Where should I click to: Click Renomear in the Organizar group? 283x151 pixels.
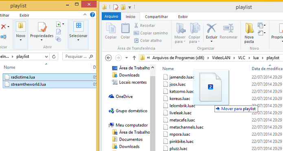point(228,31)
